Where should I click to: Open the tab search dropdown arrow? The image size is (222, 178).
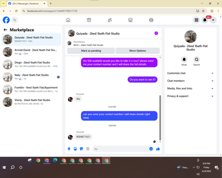[x=4, y=4]
